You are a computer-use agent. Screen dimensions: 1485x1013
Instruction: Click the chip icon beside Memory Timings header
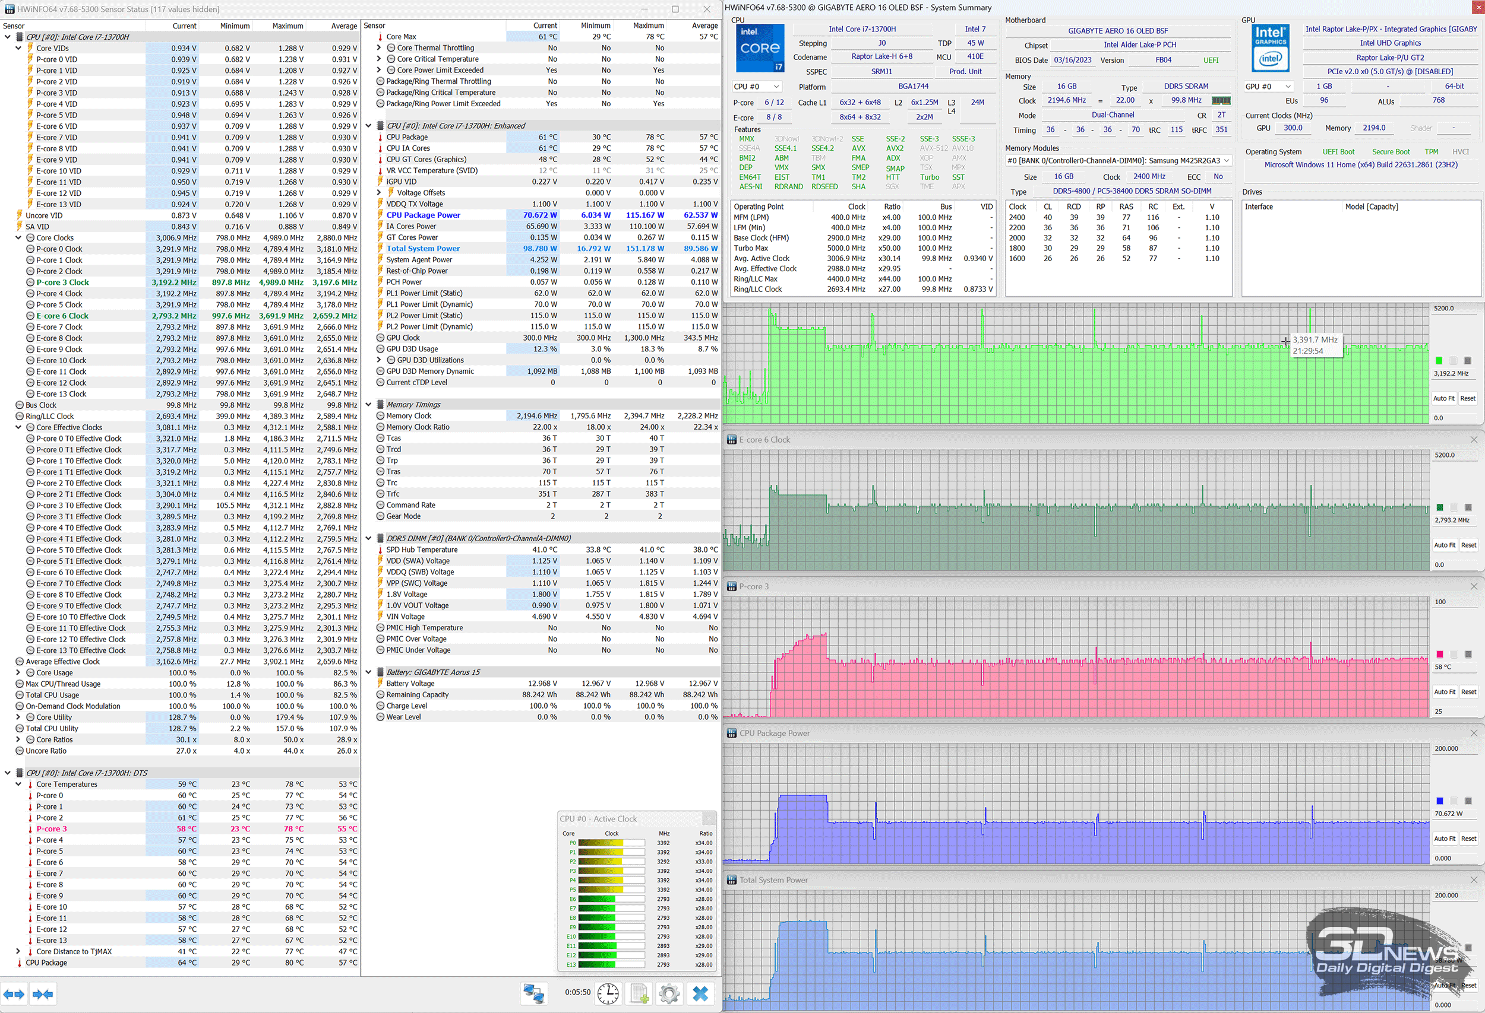tap(380, 405)
